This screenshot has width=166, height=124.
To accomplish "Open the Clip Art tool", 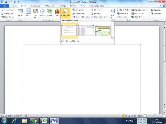I will 35,13.
